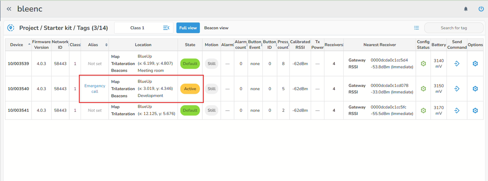Image resolution: width=488 pixels, height=181 pixels.
Task: Focus the Search for tag field
Action: [x=454, y=28]
